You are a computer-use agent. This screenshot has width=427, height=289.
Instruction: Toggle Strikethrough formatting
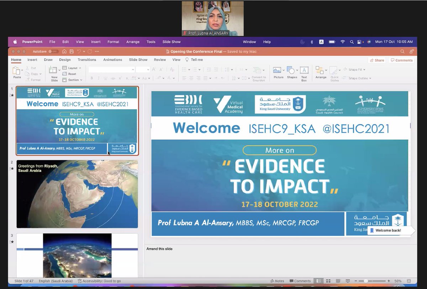[113, 78]
